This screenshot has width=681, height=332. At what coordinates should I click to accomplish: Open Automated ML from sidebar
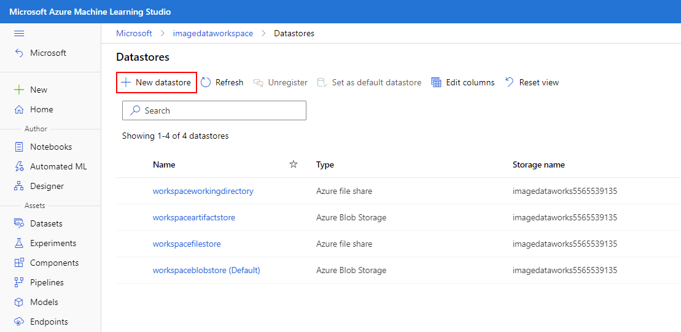[x=58, y=167]
